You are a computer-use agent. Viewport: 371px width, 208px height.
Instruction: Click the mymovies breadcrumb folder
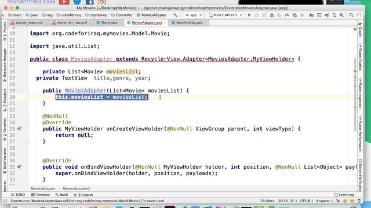(96, 15)
